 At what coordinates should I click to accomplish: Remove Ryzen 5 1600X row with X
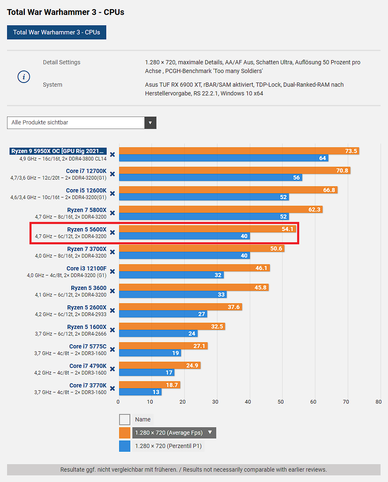click(112, 330)
